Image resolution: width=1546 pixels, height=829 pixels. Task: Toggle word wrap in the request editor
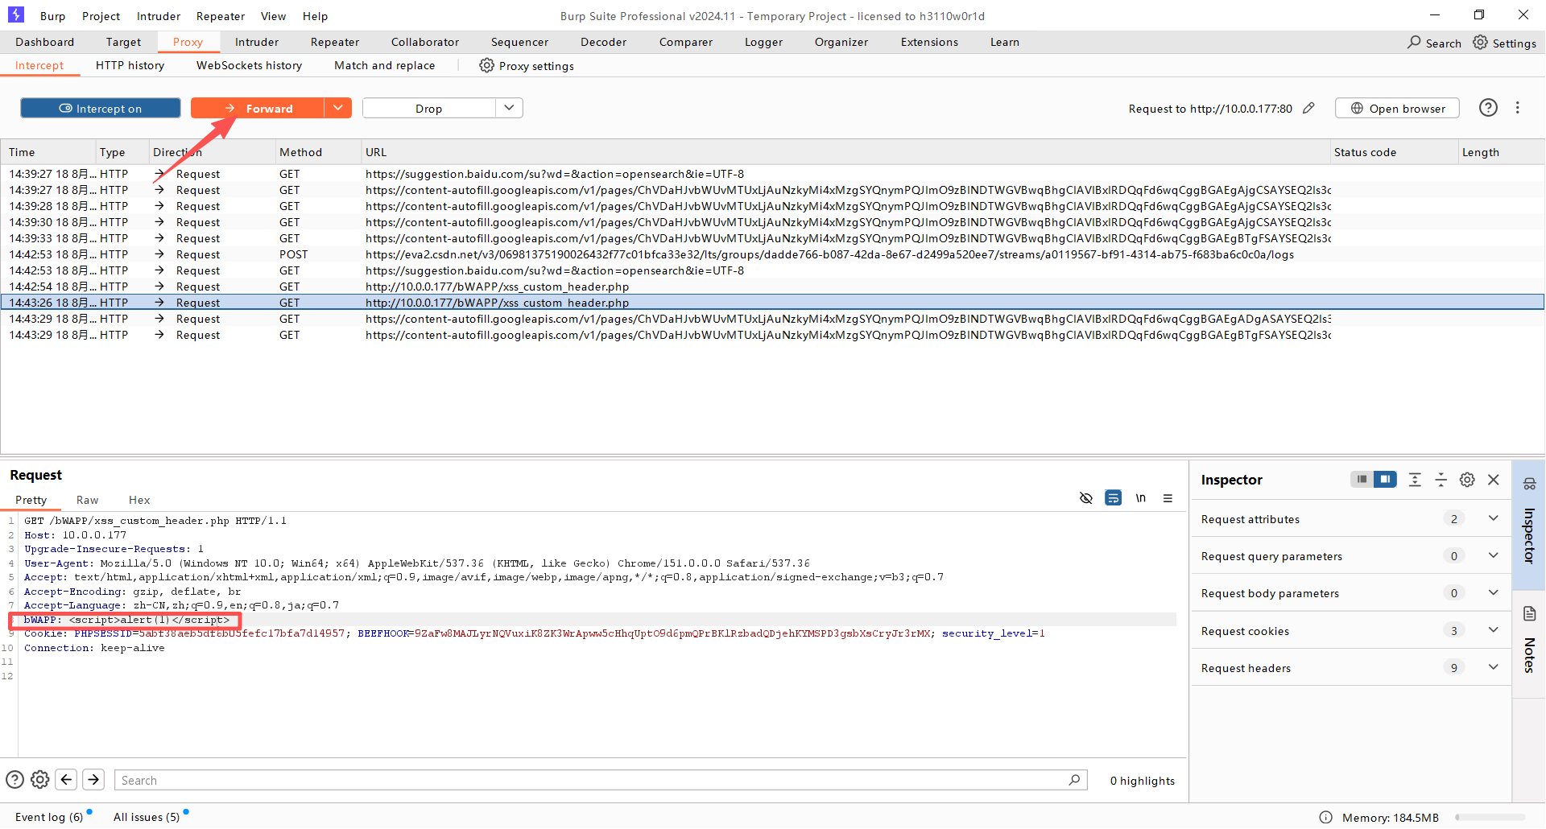pyautogui.click(x=1113, y=498)
